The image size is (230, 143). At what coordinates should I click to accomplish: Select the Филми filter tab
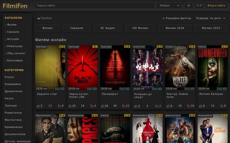tap(47, 28)
